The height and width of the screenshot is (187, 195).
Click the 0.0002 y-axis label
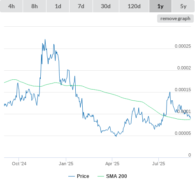184,68
